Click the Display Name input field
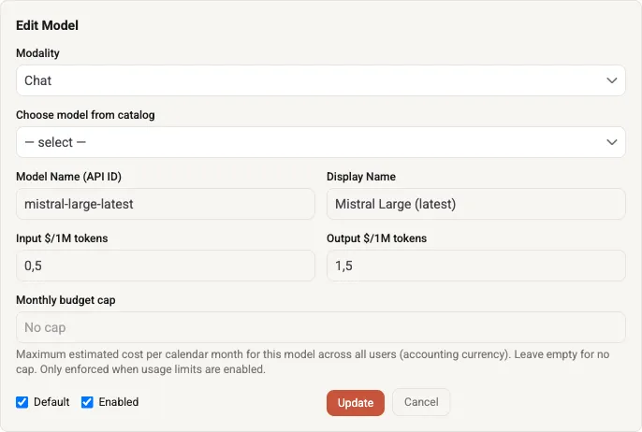 (x=475, y=204)
